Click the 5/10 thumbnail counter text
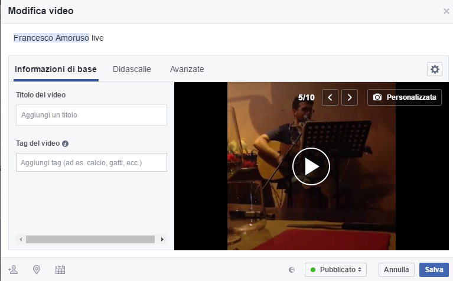This screenshot has width=453, height=281. click(x=307, y=97)
